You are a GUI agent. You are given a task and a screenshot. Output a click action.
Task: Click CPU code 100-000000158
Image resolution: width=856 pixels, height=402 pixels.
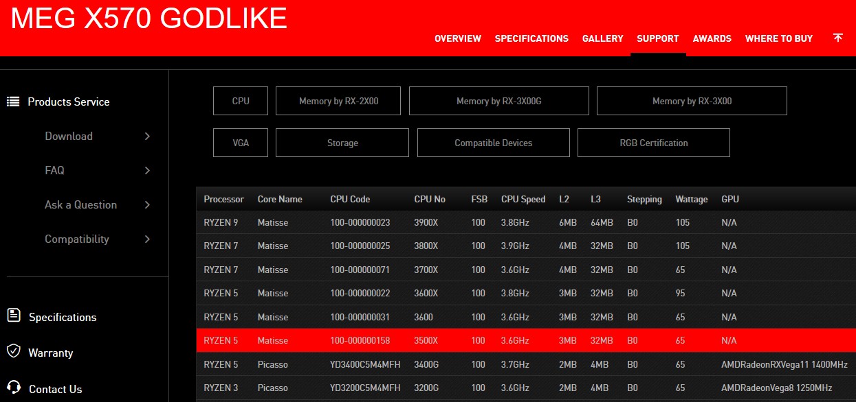[x=360, y=340]
